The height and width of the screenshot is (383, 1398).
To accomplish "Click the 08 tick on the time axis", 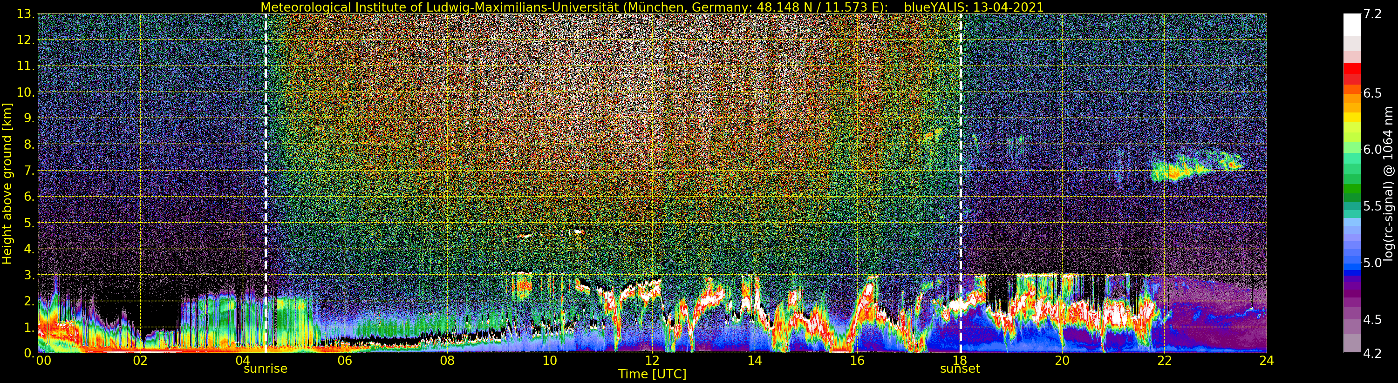I will pyautogui.click(x=447, y=360).
